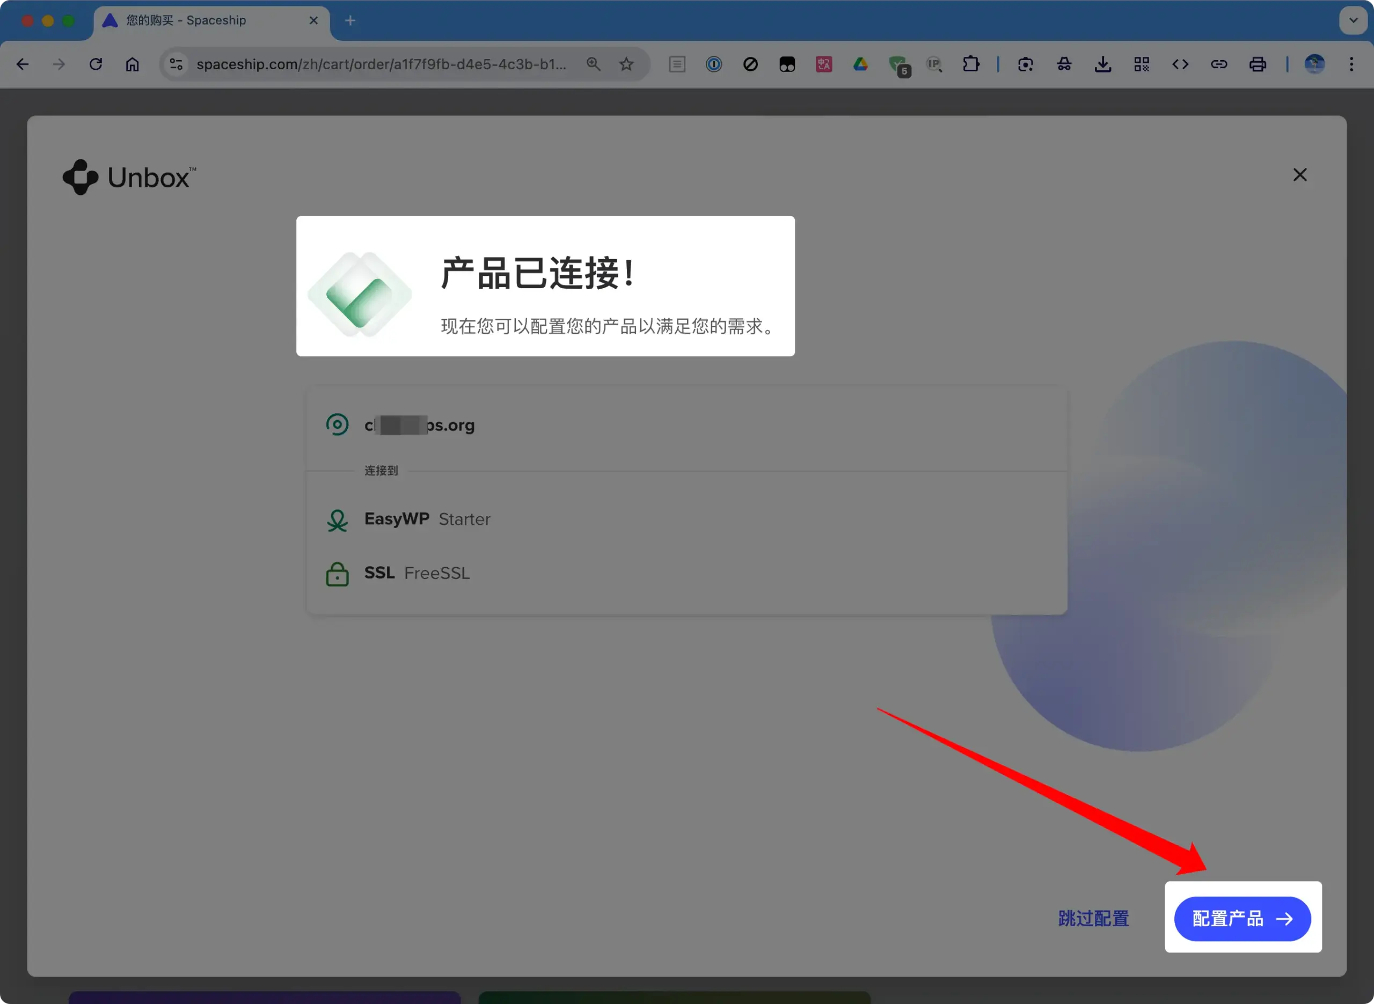Open the Tampermonkey extension
The image size is (1374, 1004).
pyautogui.click(x=787, y=64)
